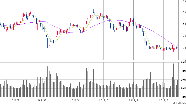Select the tallest March volume bar
186x105 pixels.
(x=48, y=82)
